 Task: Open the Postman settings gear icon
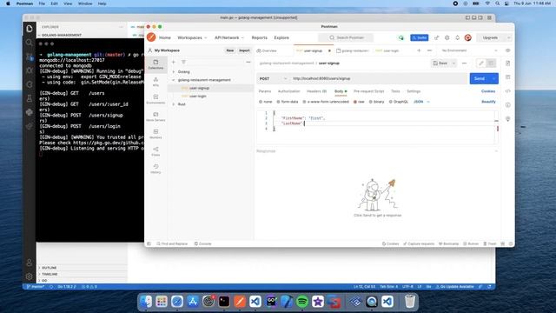click(x=447, y=37)
